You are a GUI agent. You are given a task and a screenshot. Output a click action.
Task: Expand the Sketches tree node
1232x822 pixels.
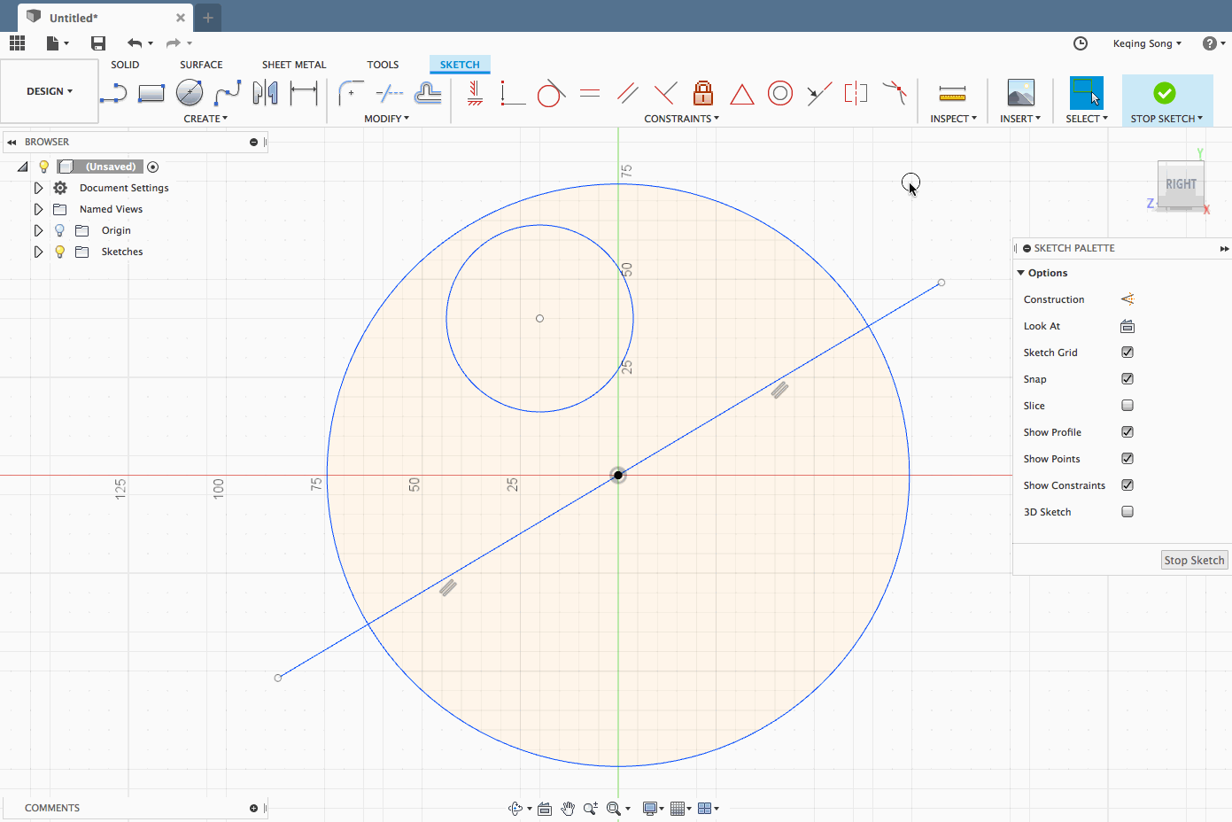[x=38, y=252]
